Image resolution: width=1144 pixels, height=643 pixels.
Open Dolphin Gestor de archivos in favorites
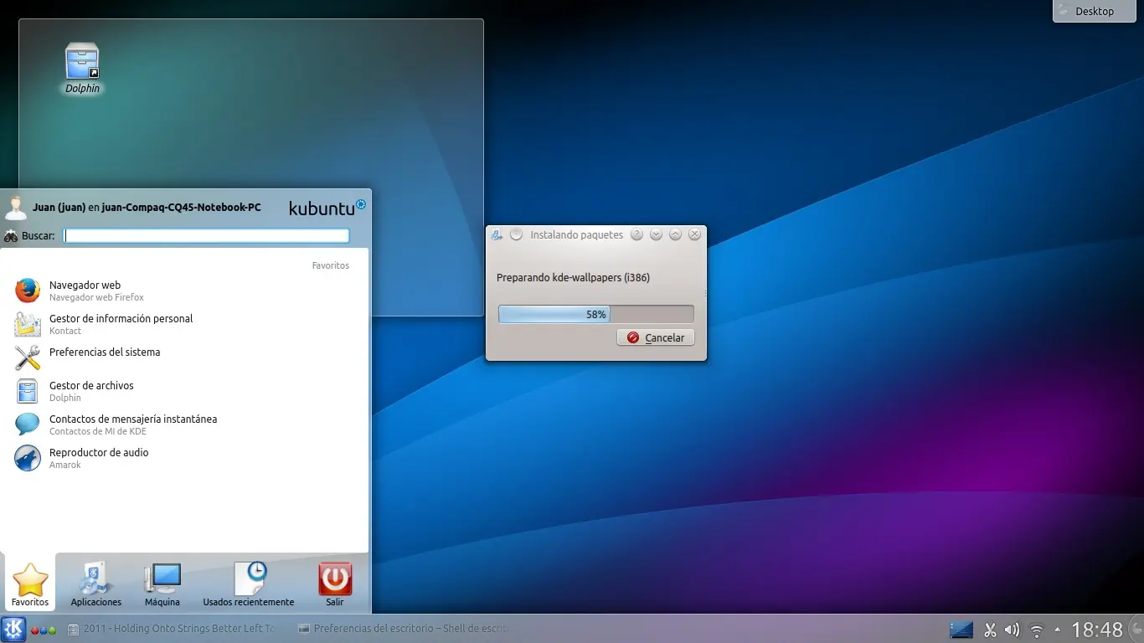click(184, 391)
